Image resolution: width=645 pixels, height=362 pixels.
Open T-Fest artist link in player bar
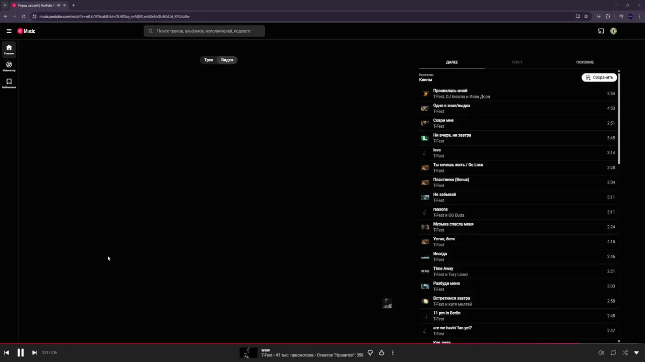(267, 355)
